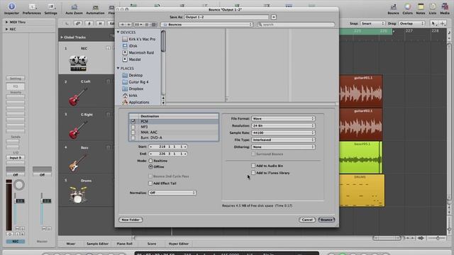Collapse the PLACES sidebar section
The width and height of the screenshot is (454, 255).
(x=118, y=68)
